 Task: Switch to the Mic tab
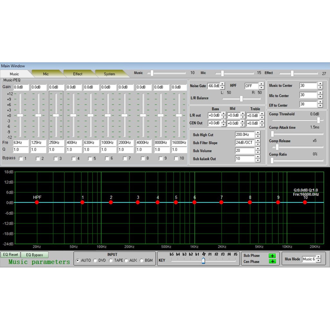[46, 74]
